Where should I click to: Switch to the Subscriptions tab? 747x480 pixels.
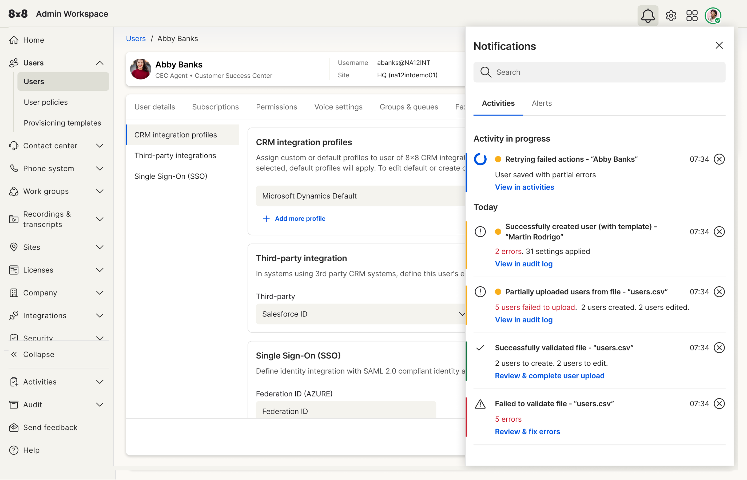pos(216,107)
